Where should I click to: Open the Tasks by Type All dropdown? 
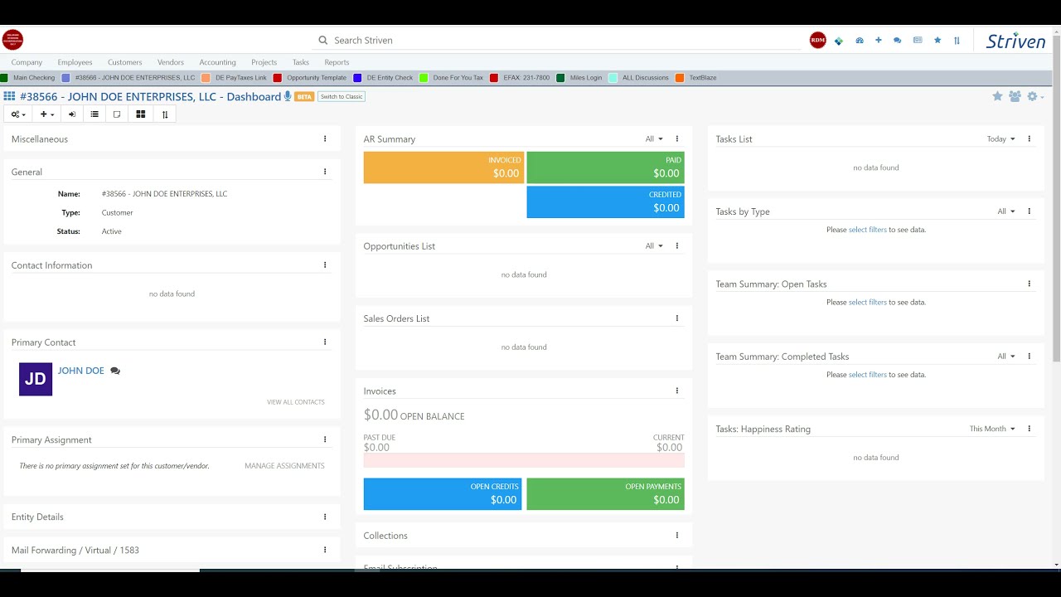[x=1006, y=211]
